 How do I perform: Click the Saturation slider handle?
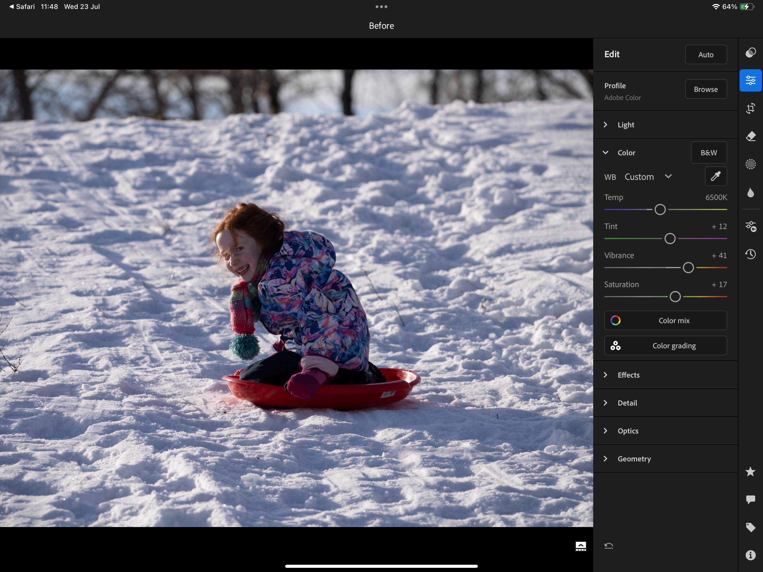point(675,297)
